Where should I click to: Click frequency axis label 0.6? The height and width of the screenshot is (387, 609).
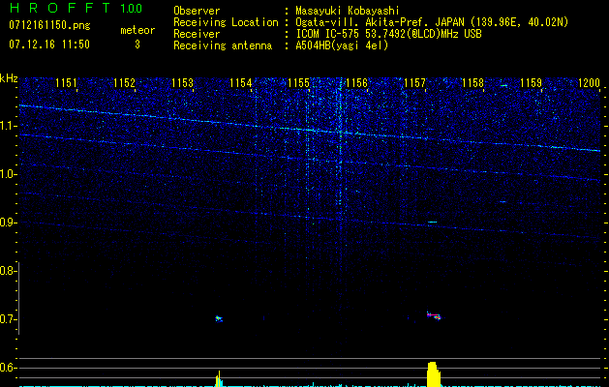(x=9, y=368)
